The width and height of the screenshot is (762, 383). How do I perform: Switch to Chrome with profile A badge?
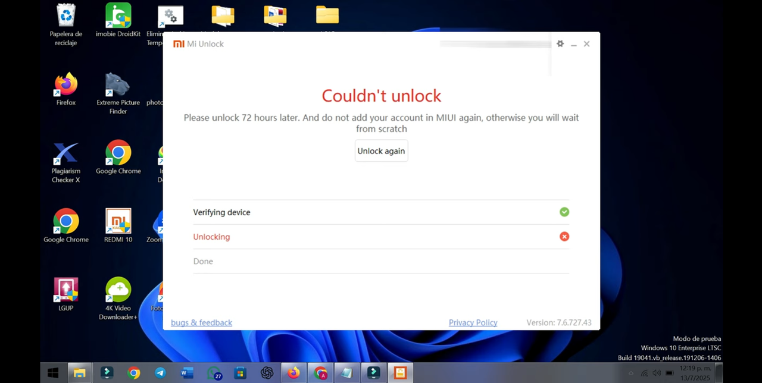pos(320,373)
